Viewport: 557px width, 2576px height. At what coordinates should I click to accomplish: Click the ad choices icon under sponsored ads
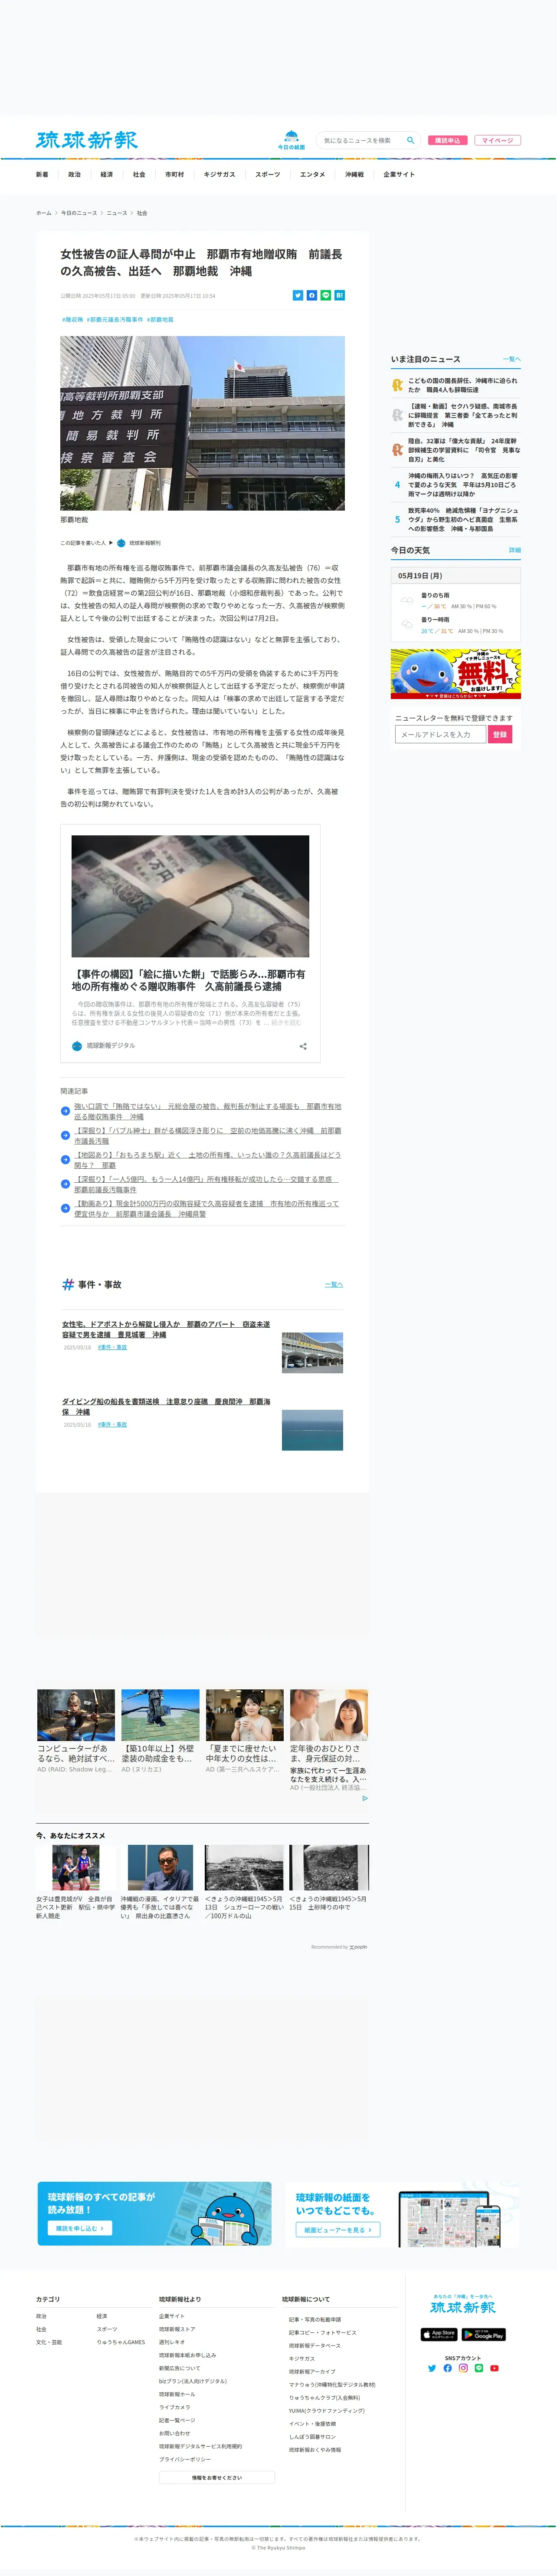point(365,1798)
